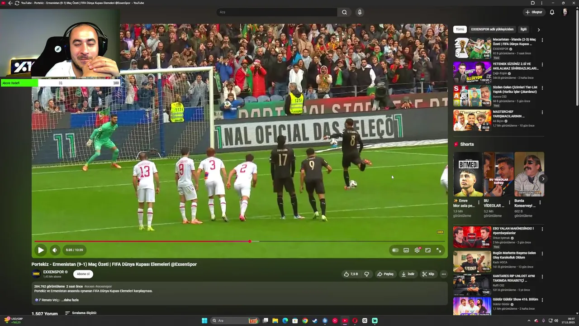
Task: Open Macaristan - İrlanda (2-3) video thumbnail
Action: 472,48
